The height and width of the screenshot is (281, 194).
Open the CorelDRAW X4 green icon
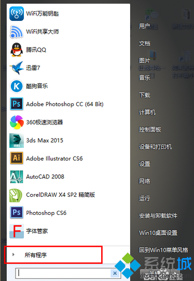(16, 195)
